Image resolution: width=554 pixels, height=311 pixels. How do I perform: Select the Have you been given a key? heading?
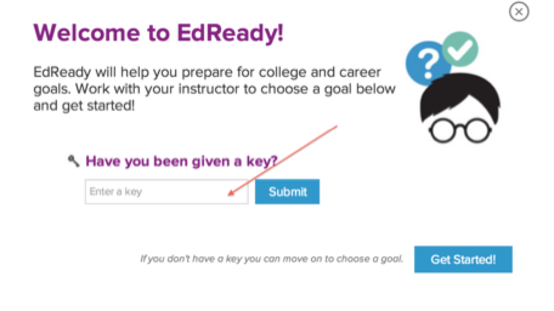point(181,161)
